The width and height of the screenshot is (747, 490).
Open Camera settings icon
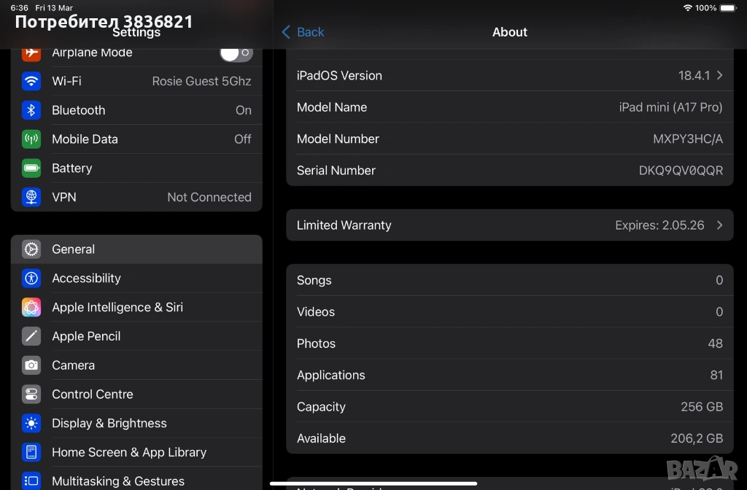31,365
